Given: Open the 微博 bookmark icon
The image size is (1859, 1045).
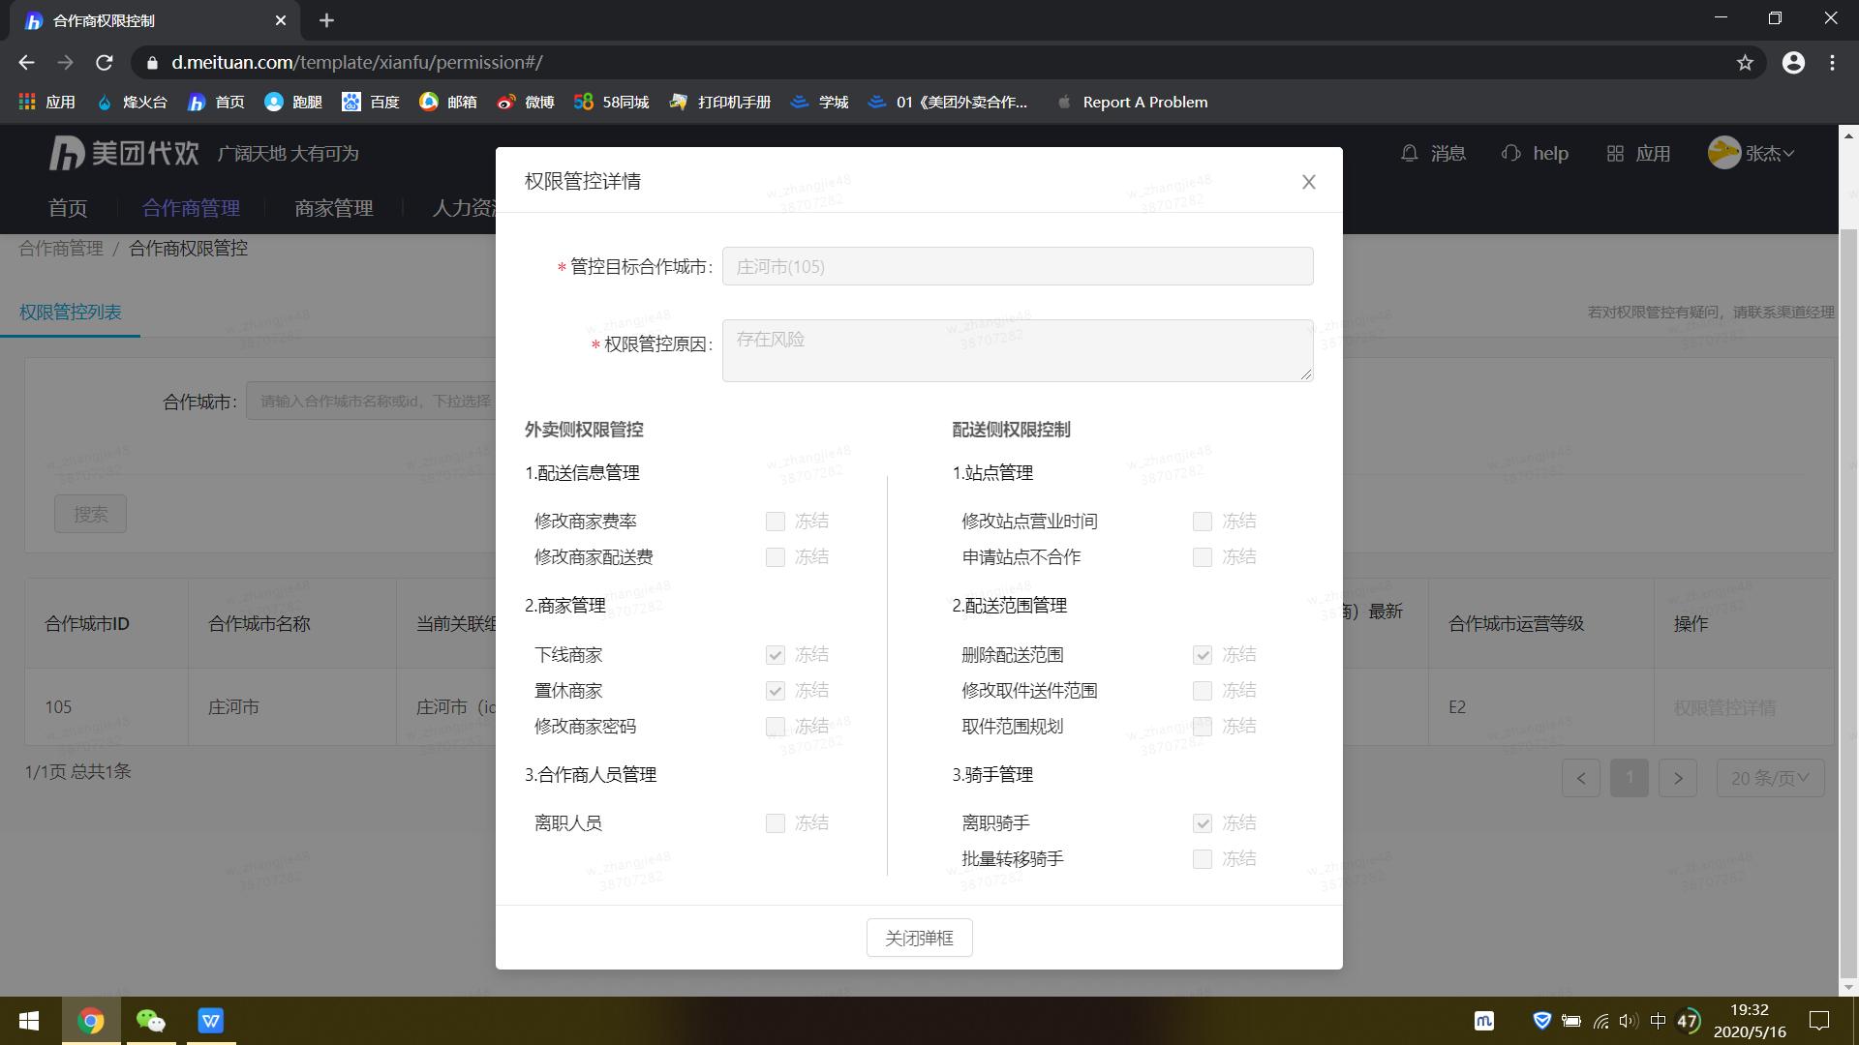Looking at the screenshot, I should tap(504, 102).
